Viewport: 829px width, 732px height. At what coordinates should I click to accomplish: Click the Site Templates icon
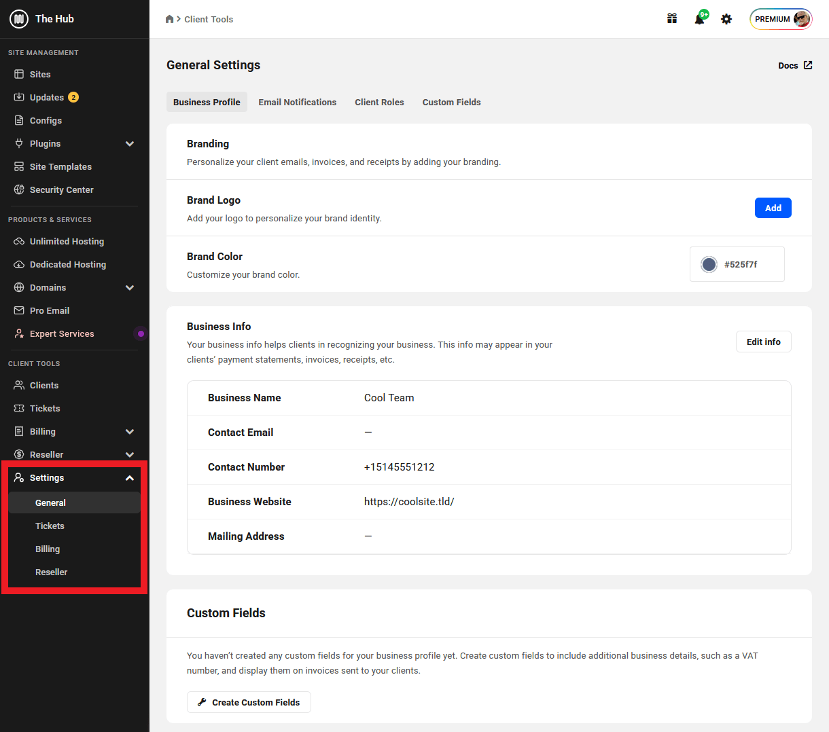19,166
